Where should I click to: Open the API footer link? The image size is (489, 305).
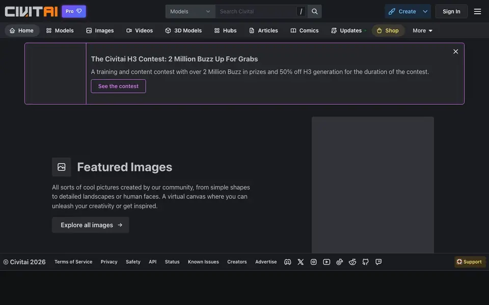152,262
